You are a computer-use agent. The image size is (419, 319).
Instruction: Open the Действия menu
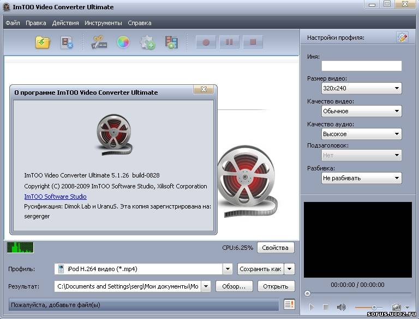65,23
